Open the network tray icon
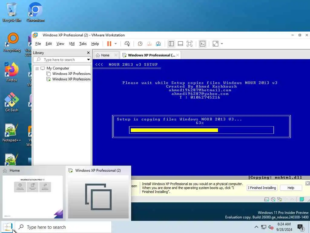The height and width of the screenshot is (233, 310). click(x=264, y=227)
